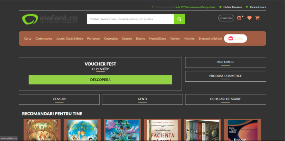Click the Outlet pill button
This screenshot has height=141, width=285.
235,39
